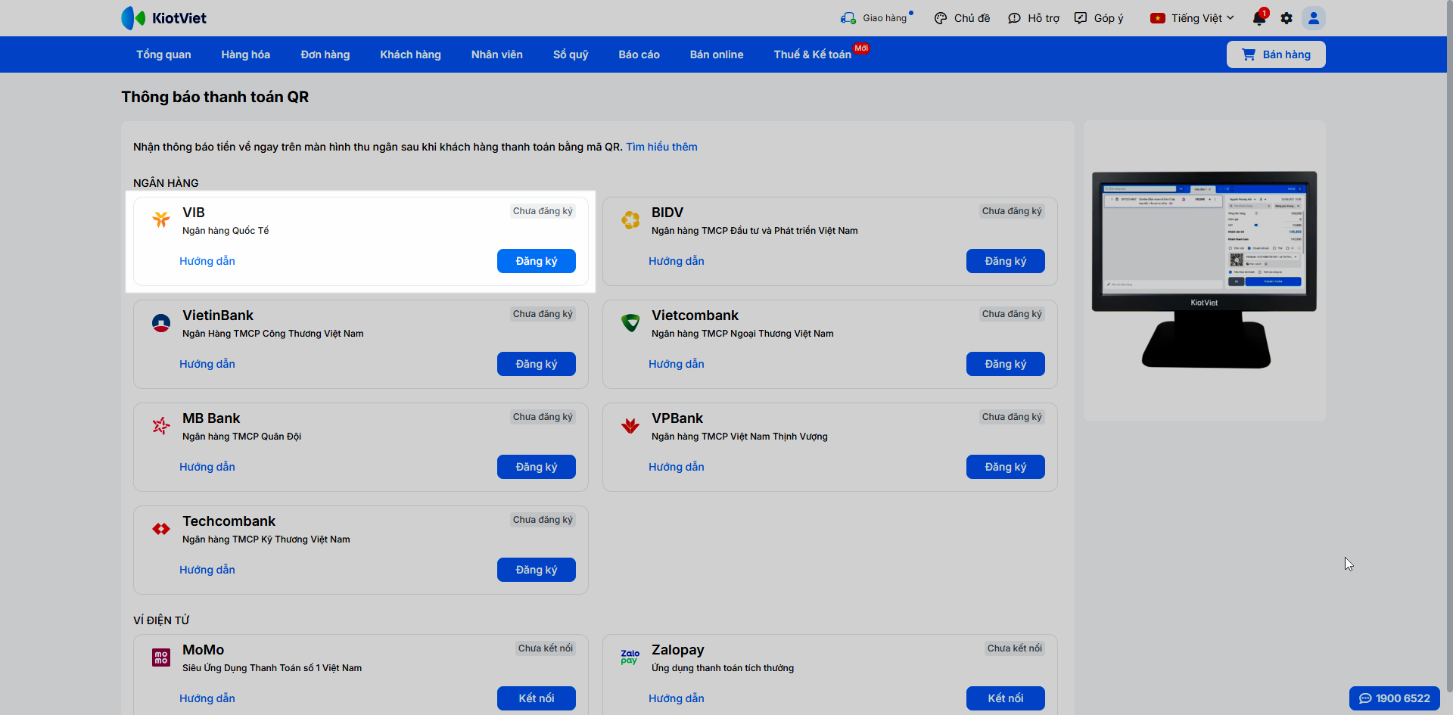
Task: Open VIB Hướng dẫn guide link
Action: (x=207, y=261)
